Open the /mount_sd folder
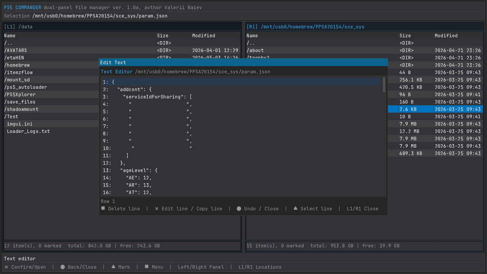The image size is (487, 274). click(x=51, y=80)
